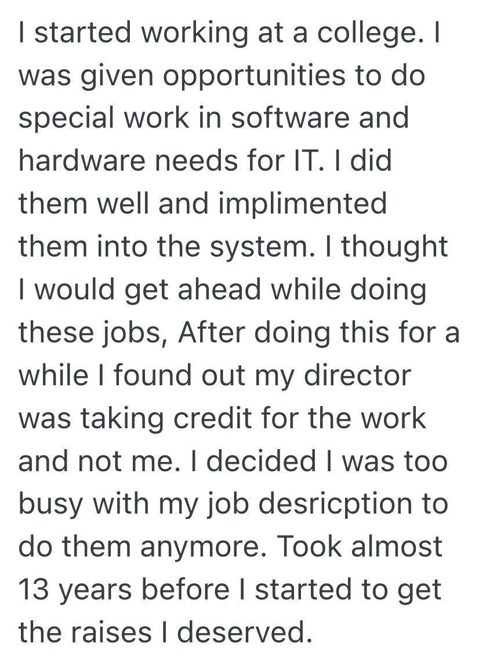The height and width of the screenshot is (665, 479).
Task: Click the word 'decided'
Action: [257, 460]
